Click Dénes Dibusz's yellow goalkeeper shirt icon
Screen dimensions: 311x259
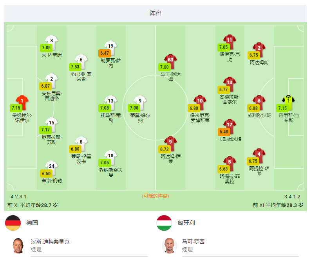(x=288, y=103)
